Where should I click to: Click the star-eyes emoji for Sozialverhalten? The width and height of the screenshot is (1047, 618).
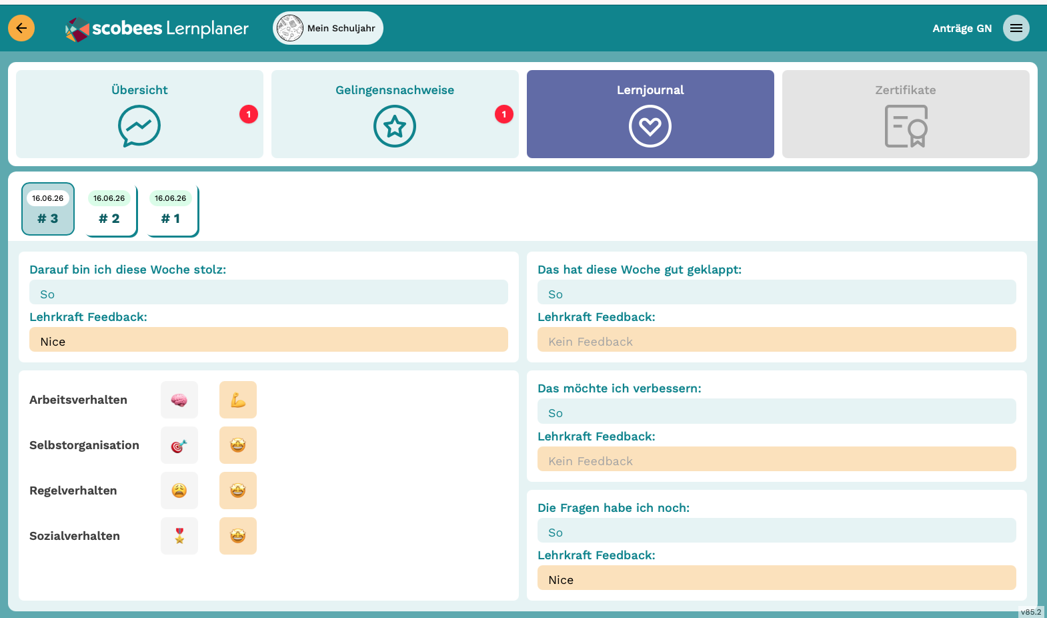point(238,536)
